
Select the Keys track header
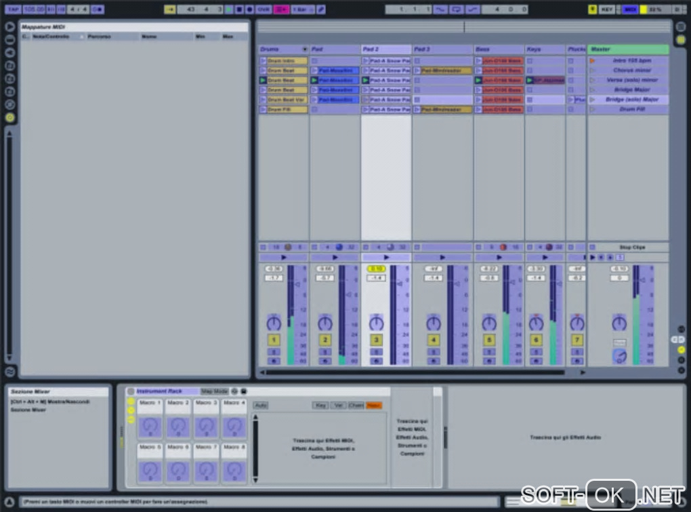[545, 50]
